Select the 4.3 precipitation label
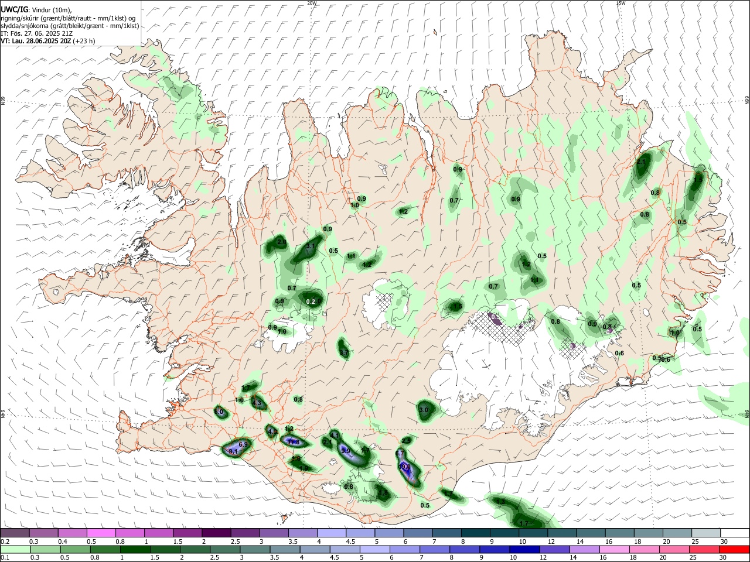Image resolution: width=750 pixels, height=562 pixels. click(257, 403)
